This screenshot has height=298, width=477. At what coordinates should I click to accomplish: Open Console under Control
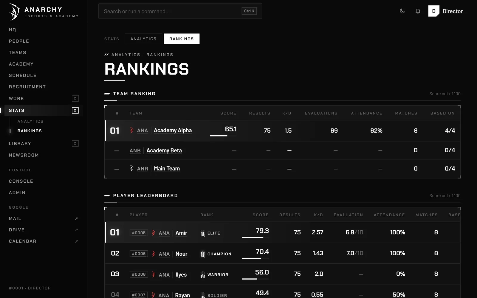[21, 181]
